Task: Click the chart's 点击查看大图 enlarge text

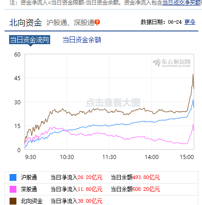Action: point(113,102)
